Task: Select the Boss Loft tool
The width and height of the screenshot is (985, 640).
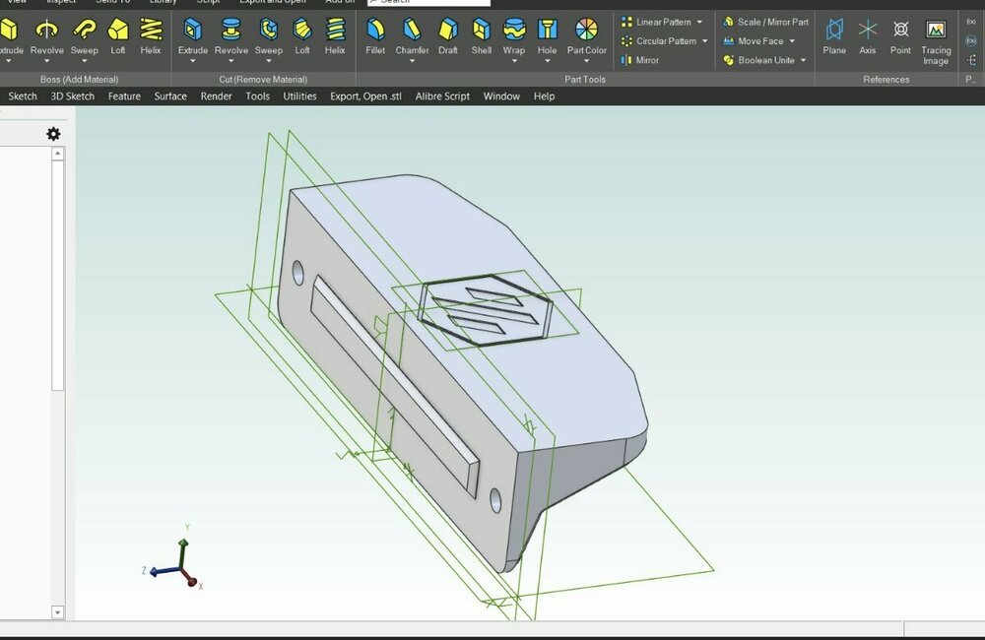Action: 118,36
